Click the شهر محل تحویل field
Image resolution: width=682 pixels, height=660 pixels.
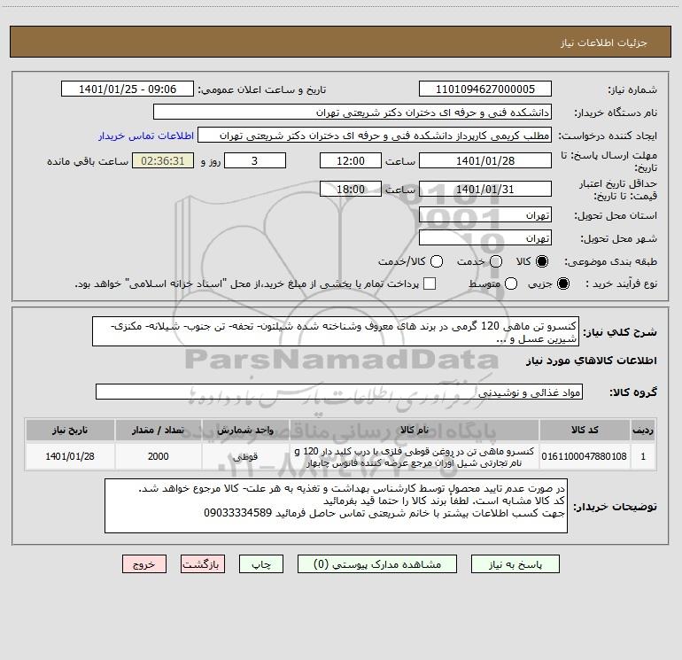[x=485, y=238]
